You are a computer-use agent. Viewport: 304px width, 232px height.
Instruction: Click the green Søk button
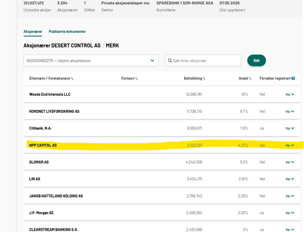point(256,60)
